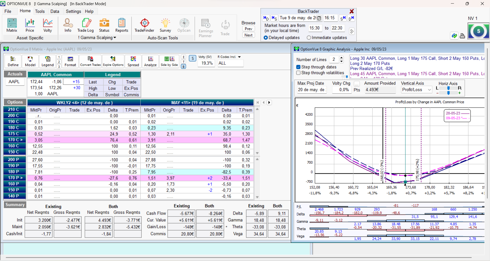Screen dimensions: 490x261
Task: Select legend preset 3 in Matrix toolbar
Action: 59,66
